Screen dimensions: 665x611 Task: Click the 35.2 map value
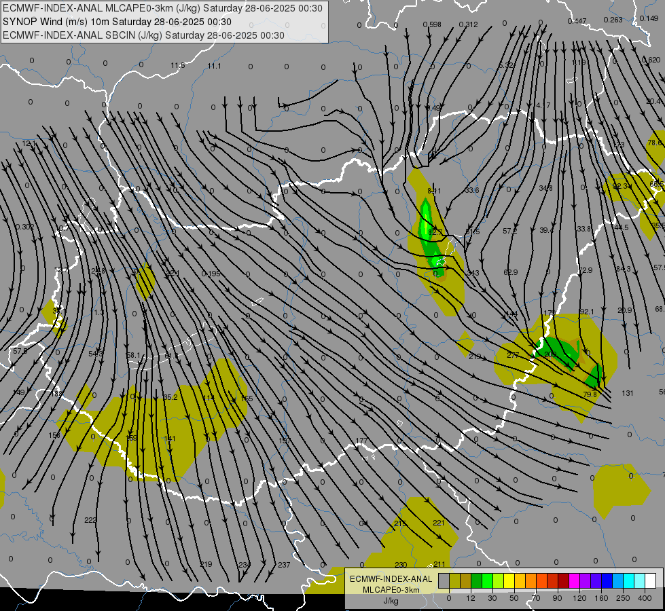170,397
